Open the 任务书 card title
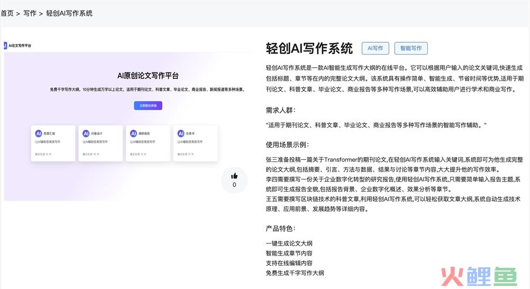The height and width of the screenshot is (289, 530). (x=190, y=134)
